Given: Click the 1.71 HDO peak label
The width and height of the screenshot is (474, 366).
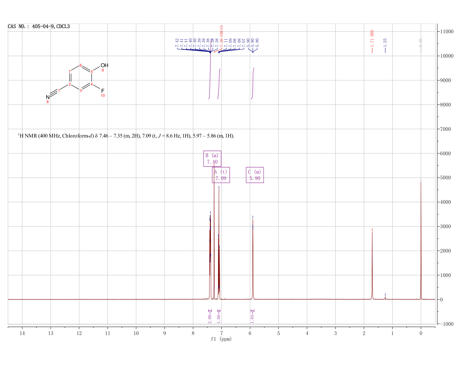Looking at the screenshot, I should (372, 38).
